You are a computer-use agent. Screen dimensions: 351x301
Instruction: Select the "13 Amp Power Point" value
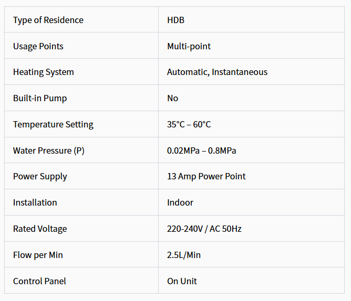tap(206, 176)
